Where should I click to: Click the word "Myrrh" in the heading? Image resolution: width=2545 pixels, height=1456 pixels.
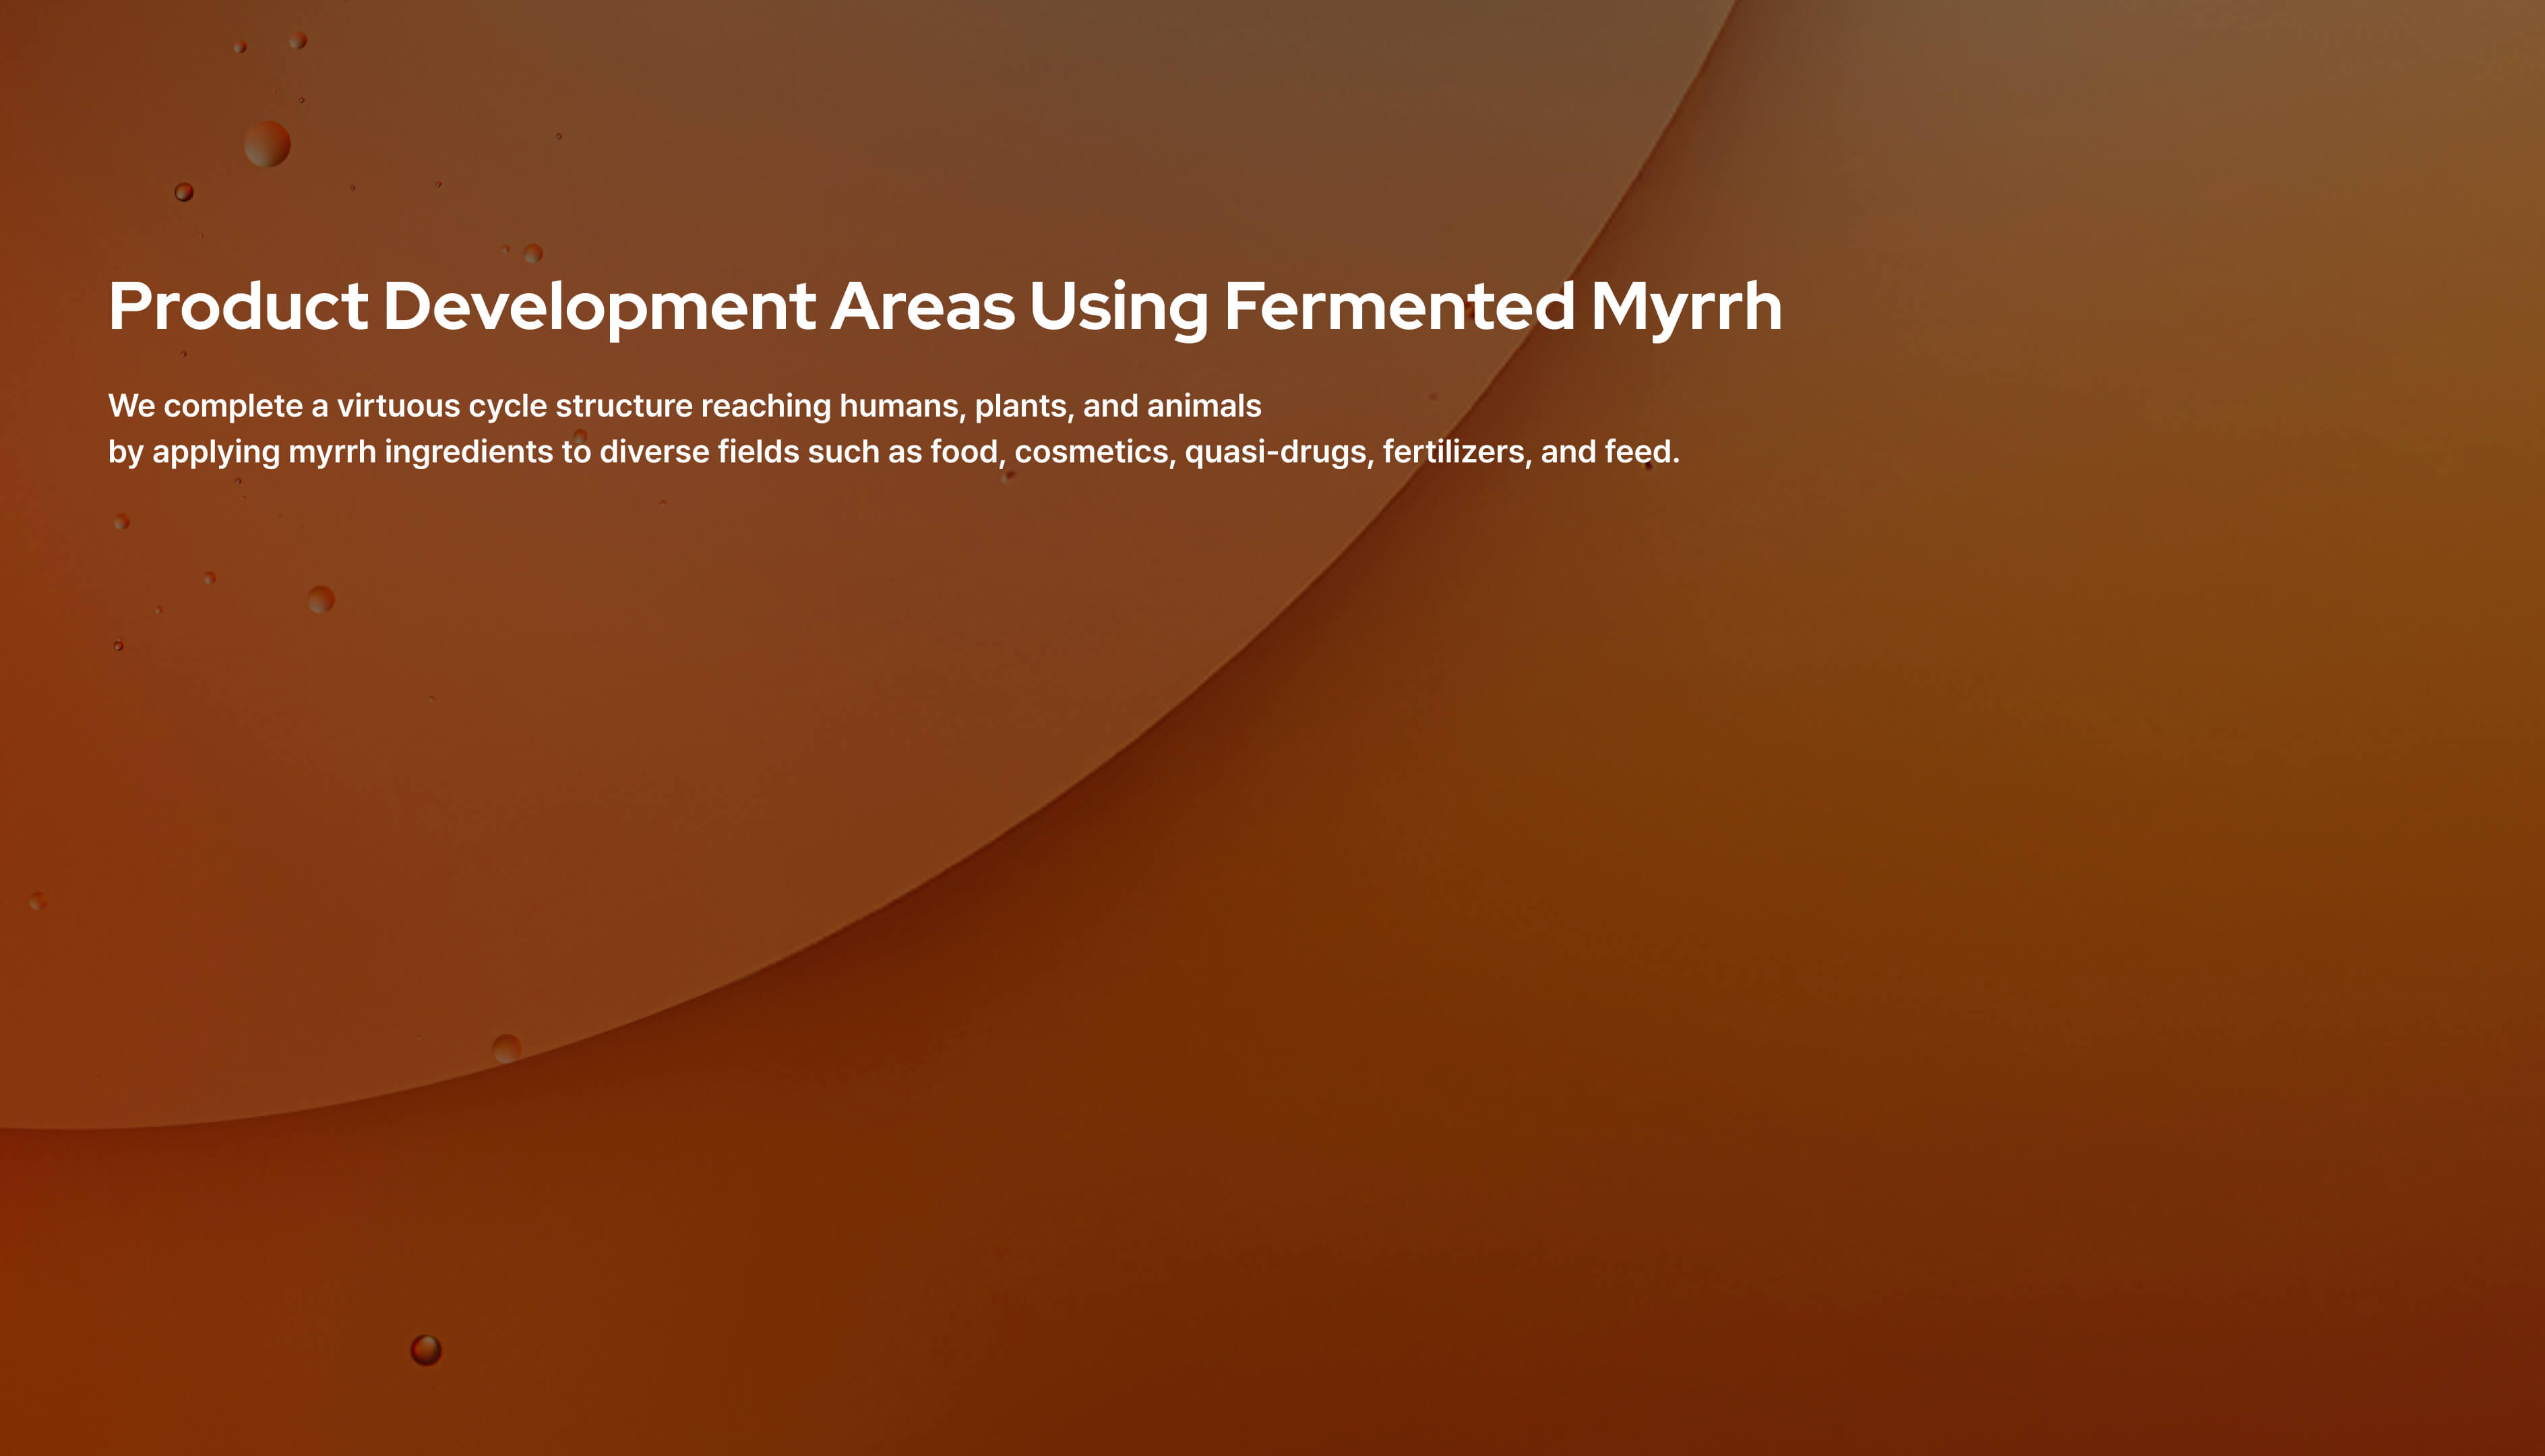pos(1686,306)
